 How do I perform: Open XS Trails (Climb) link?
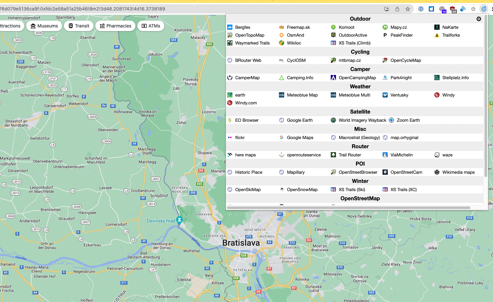(x=354, y=43)
